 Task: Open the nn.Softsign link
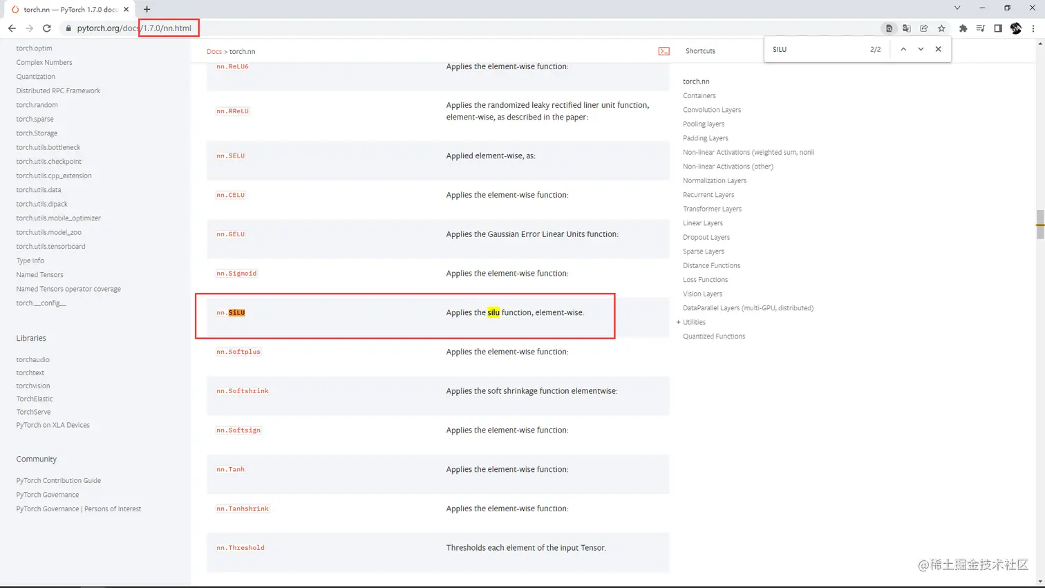tap(238, 430)
